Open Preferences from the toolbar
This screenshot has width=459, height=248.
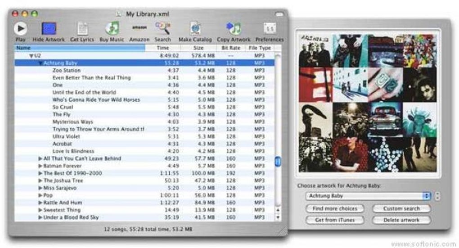(270, 28)
